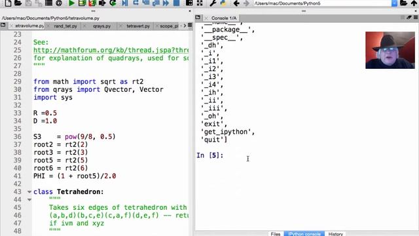
Task: Step into function debug icon
Action: click(x=145, y=3)
